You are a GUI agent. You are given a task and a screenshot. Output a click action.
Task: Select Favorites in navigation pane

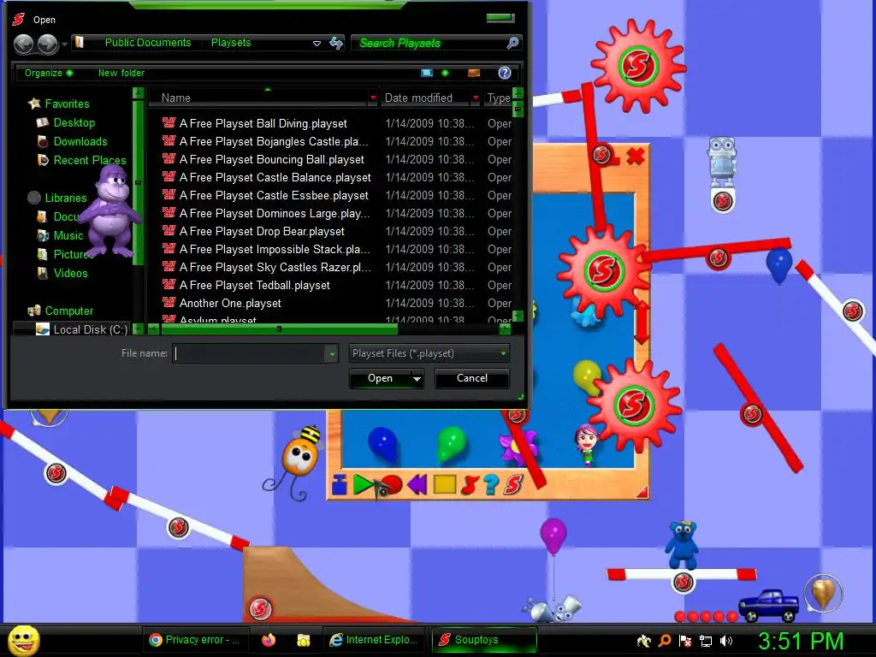(67, 104)
